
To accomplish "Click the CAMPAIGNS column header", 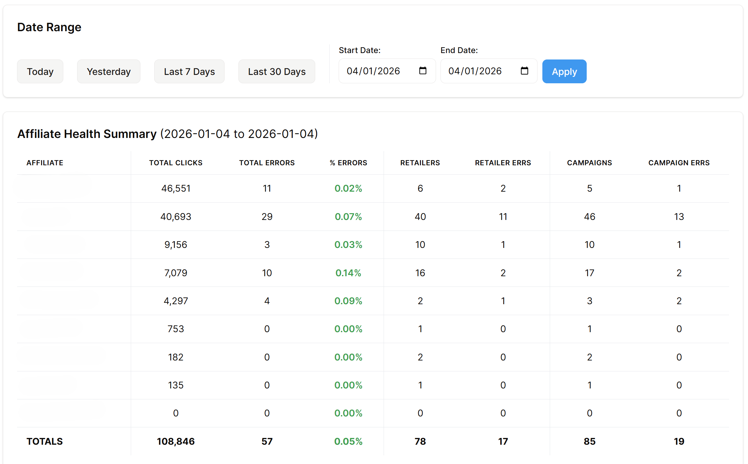I will pos(589,163).
